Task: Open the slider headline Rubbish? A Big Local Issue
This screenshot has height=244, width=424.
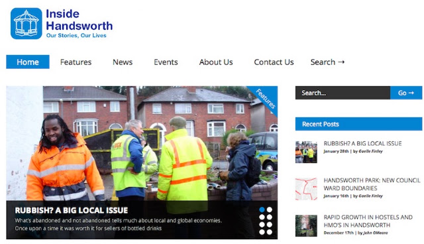Action: pyautogui.click(x=71, y=210)
